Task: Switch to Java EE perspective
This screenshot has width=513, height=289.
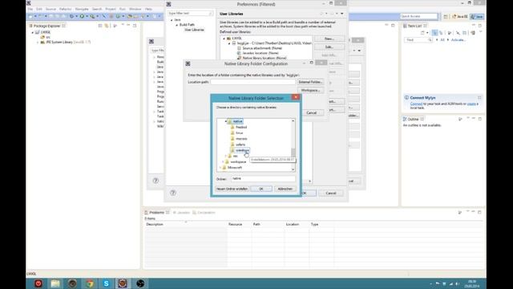Action: click(459, 16)
